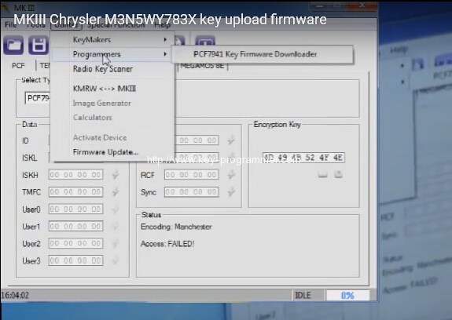Click the write icon beside the Sync field

(231, 192)
